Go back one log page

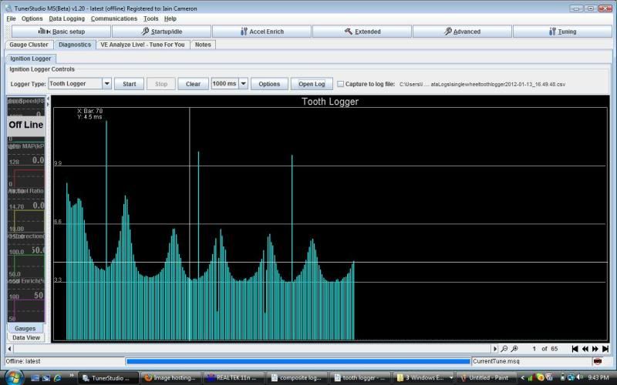(585, 349)
